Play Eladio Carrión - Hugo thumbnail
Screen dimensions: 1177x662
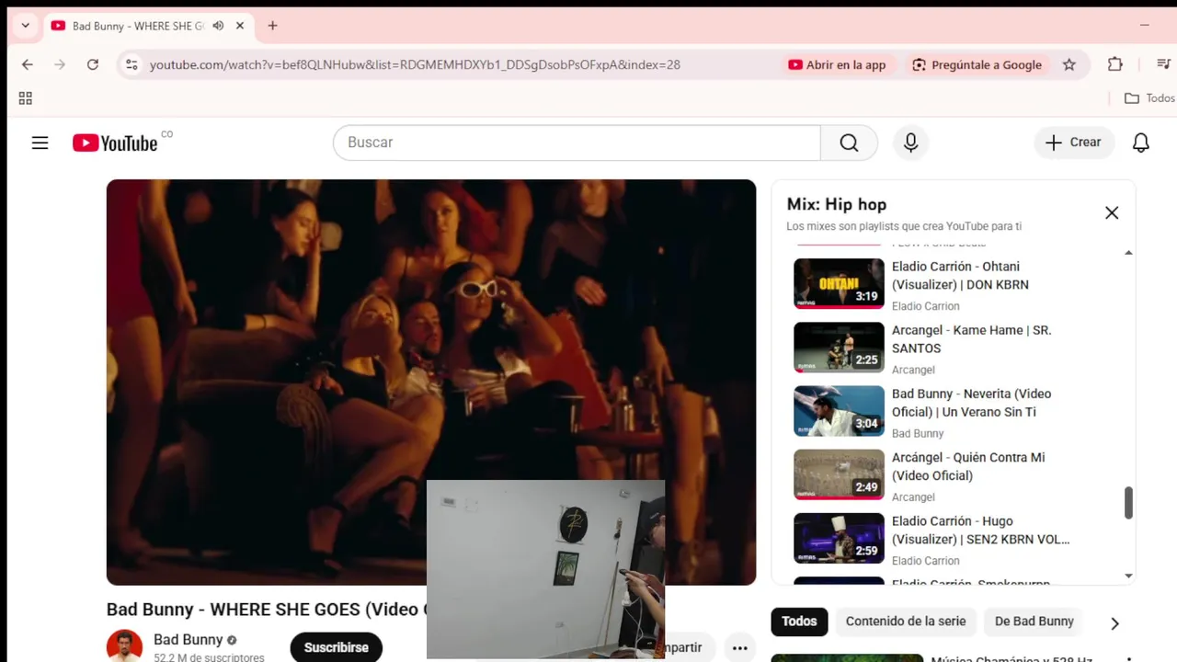tap(839, 538)
